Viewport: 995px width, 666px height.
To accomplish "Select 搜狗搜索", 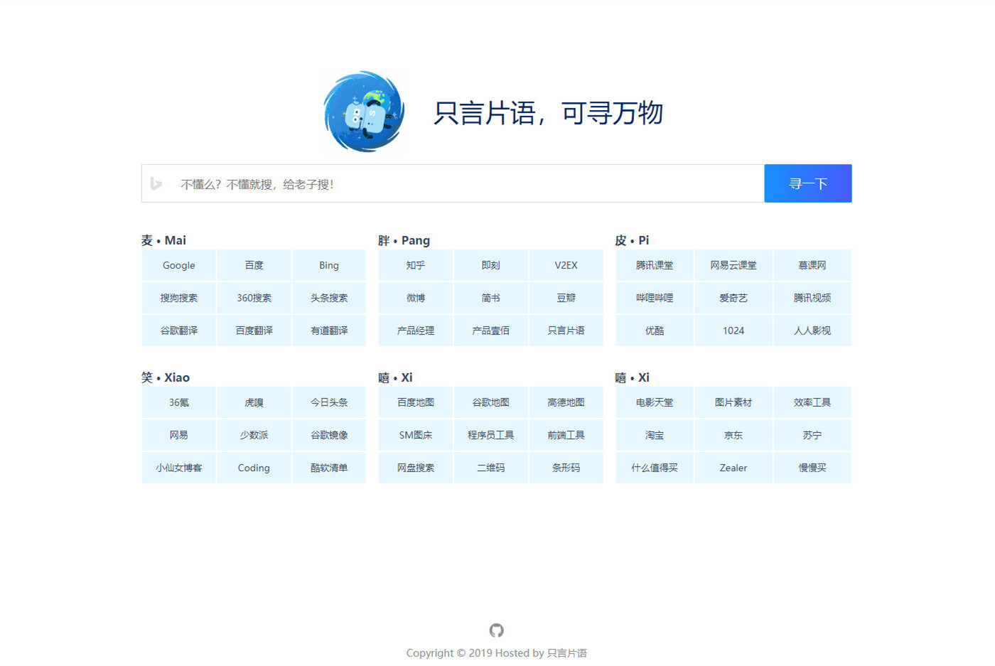I will [x=179, y=298].
